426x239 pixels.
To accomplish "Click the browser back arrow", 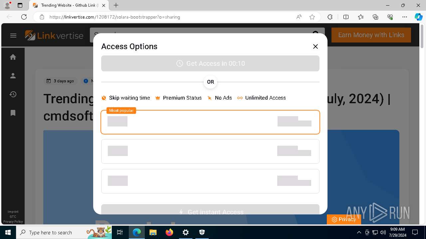I will 9,17.
